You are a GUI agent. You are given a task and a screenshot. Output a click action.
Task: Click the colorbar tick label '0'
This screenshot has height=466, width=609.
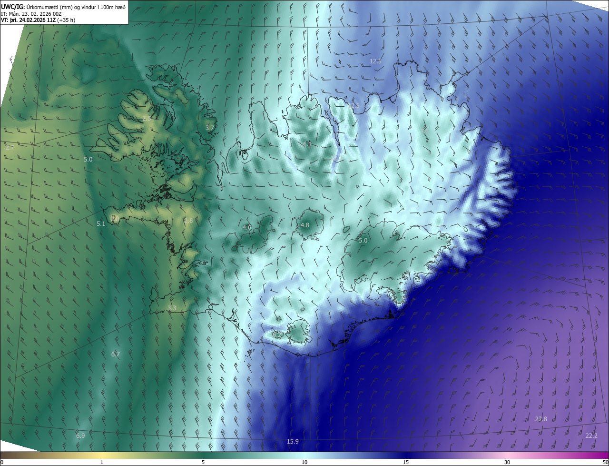(2, 462)
